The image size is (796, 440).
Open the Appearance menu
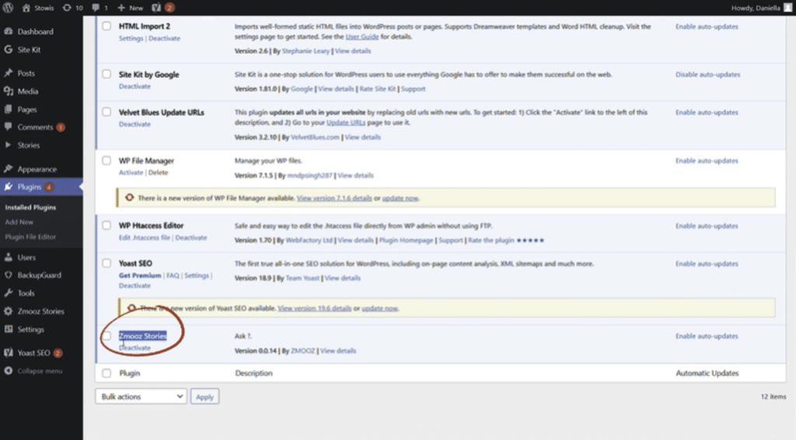37,169
